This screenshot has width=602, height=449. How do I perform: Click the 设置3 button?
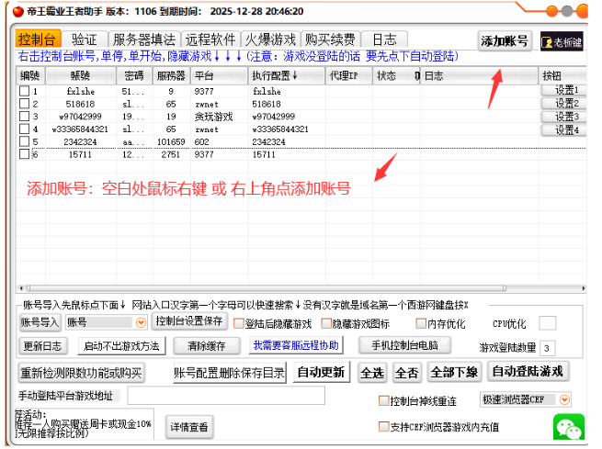coord(564,117)
